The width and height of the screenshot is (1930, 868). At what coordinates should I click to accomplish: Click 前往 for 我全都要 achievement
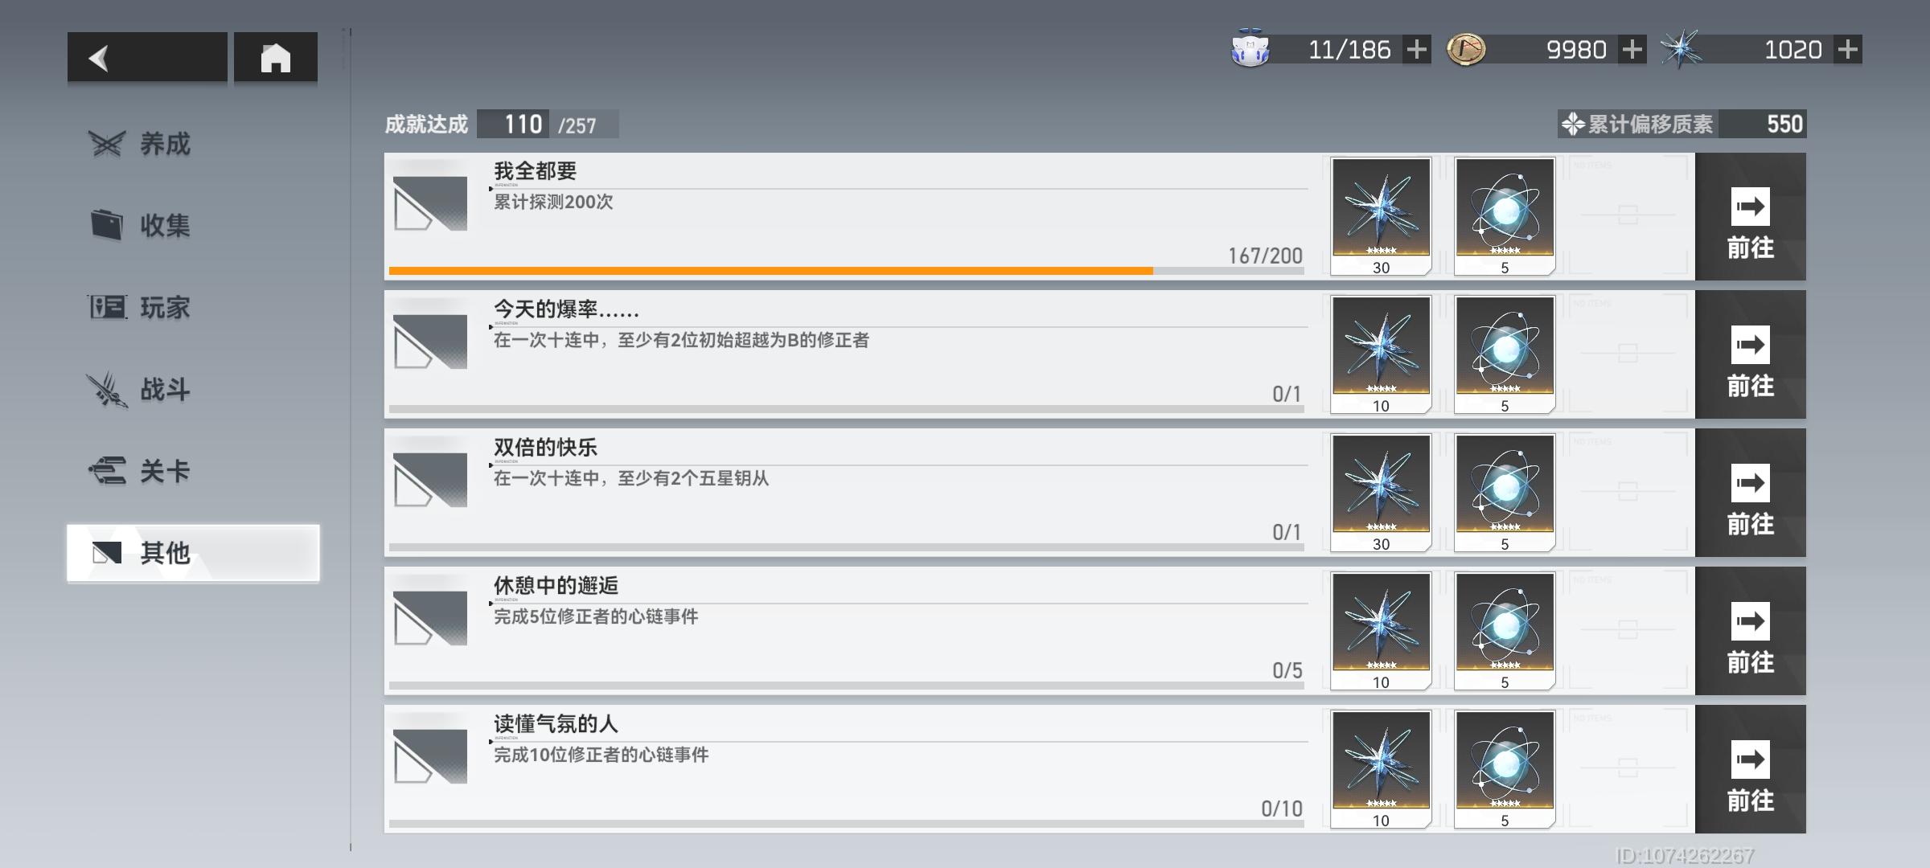[x=1750, y=217]
